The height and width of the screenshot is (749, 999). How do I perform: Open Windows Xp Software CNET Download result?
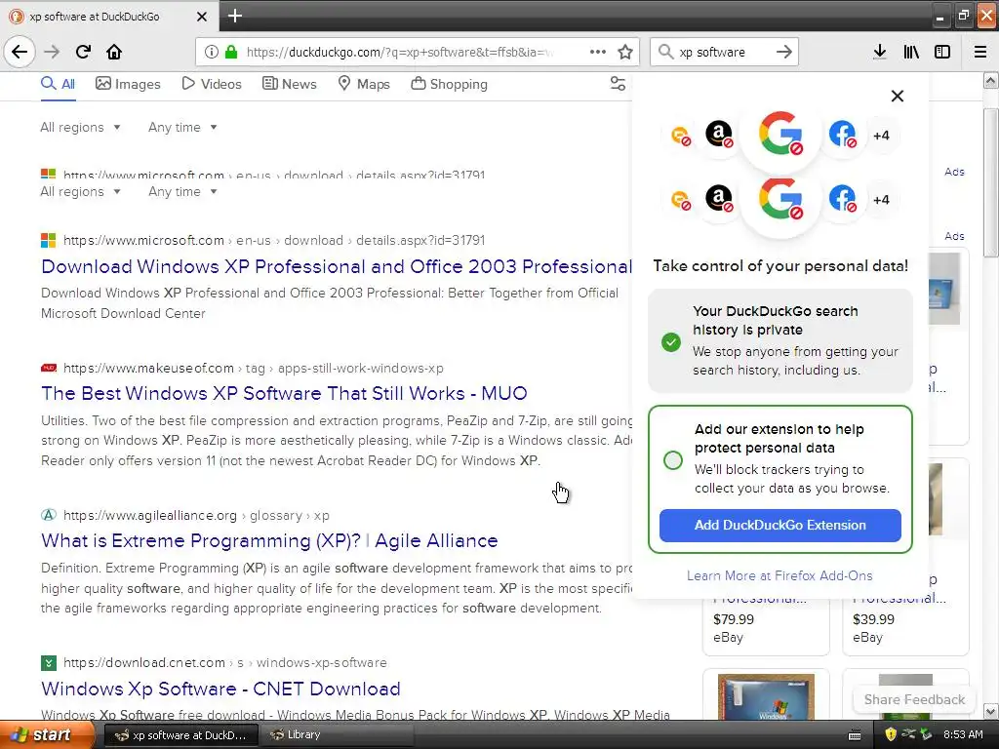click(x=221, y=689)
